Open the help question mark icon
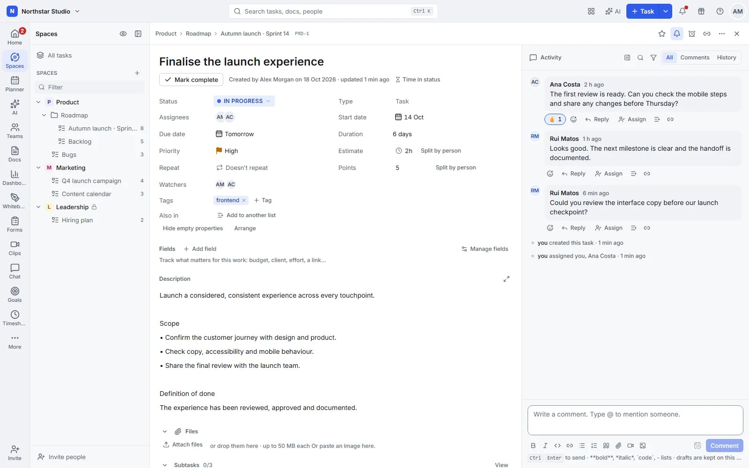This screenshot has width=749, height=468. pos(720,11)
